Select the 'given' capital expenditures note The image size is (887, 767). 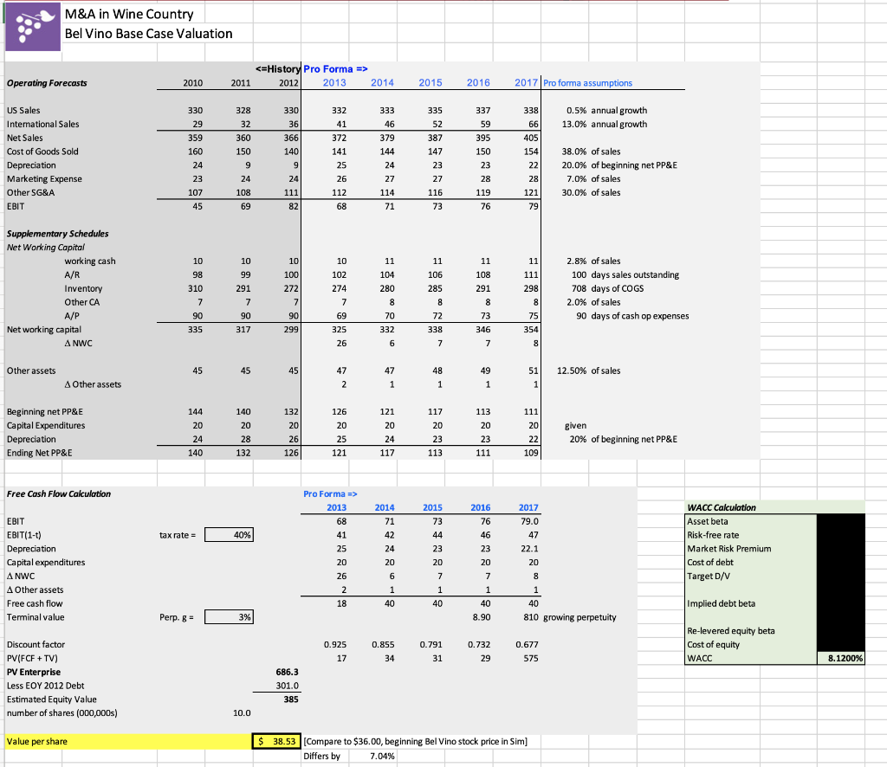(575, 426)
